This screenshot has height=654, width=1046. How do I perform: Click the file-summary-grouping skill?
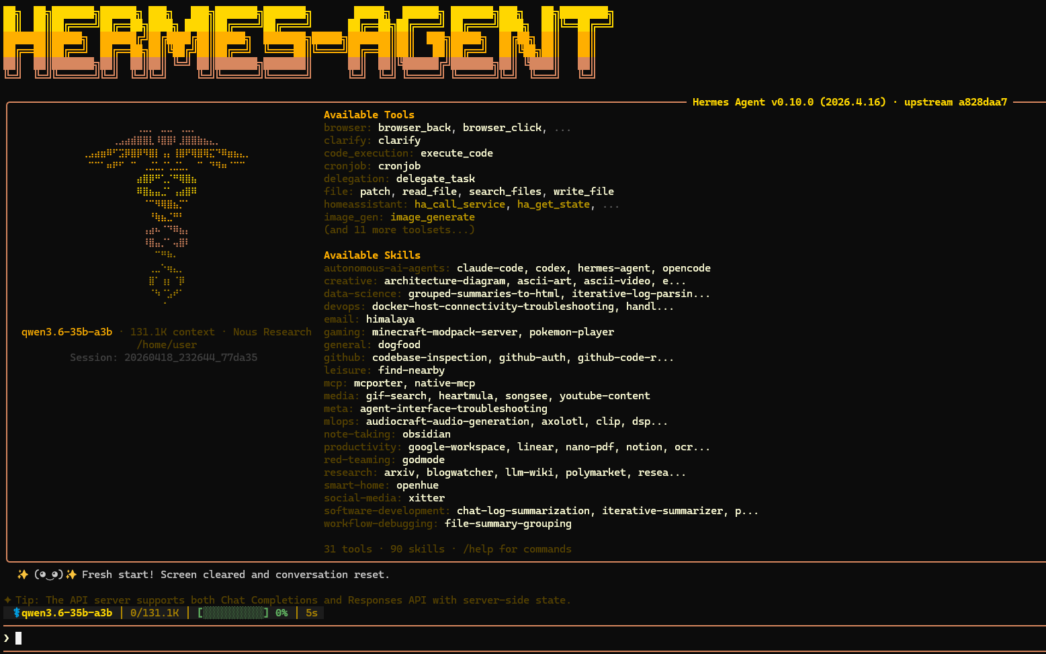(508, 524)
